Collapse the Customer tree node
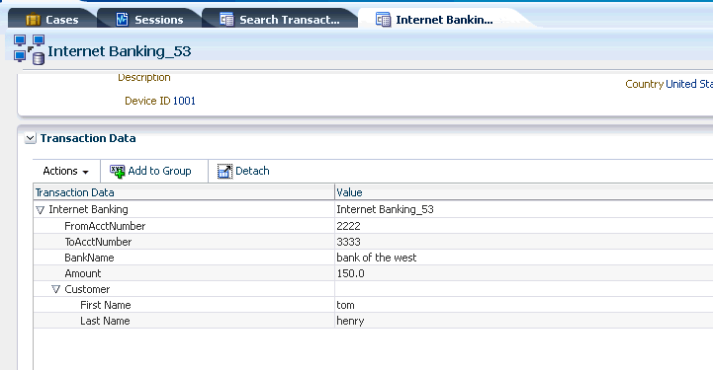 pos(55,289)
